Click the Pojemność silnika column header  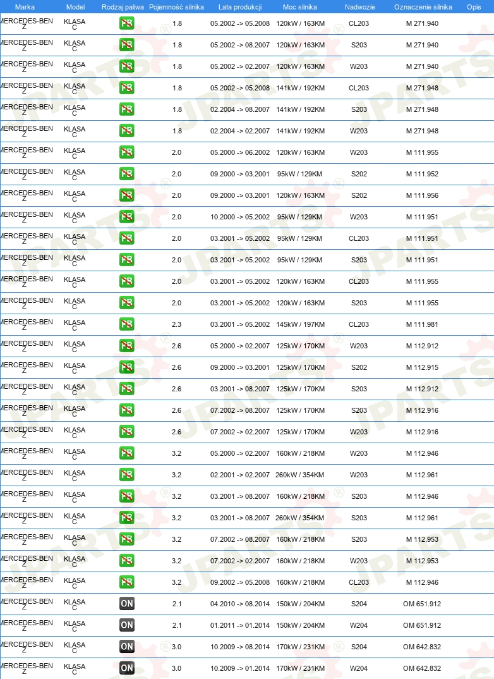point(176,7)
